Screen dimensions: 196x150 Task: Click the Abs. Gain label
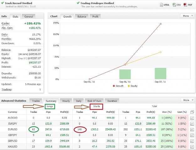[x=7, y=28]
